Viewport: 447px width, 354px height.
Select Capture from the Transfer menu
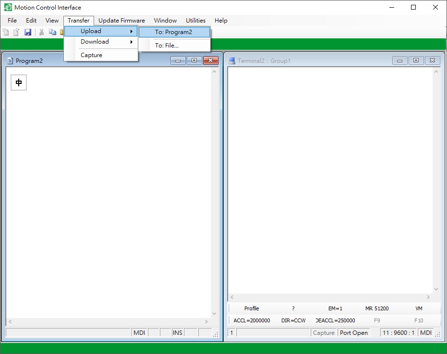[92, 55]
